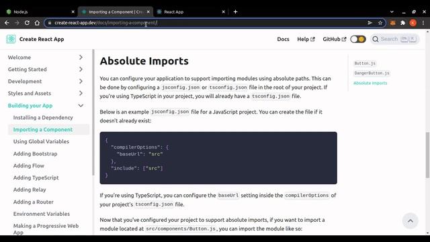430x242 pixels.
Task: Click Building your App category label
Action: [30, 106]
